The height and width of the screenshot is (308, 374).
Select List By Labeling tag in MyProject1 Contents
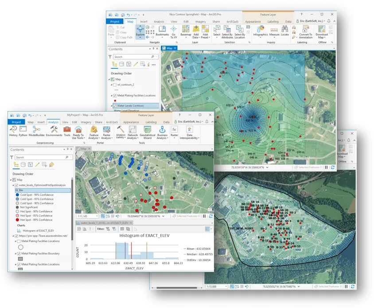click(x=51, y=164)
